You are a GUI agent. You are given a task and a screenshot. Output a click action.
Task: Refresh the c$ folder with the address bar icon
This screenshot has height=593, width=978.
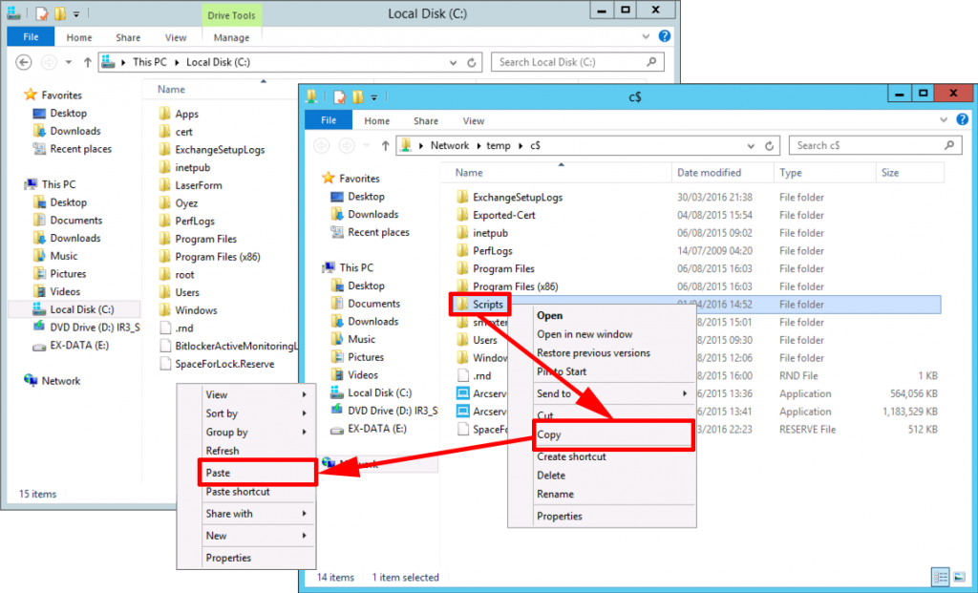click(771, 146)
